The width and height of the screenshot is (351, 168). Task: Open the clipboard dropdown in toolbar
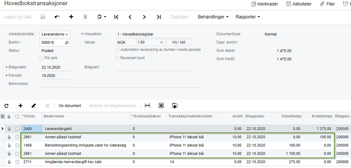pyautogui.click(x=101, y=17)
